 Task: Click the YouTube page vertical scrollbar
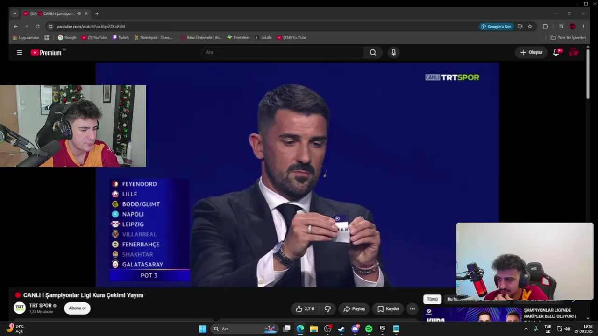(588, 75)
